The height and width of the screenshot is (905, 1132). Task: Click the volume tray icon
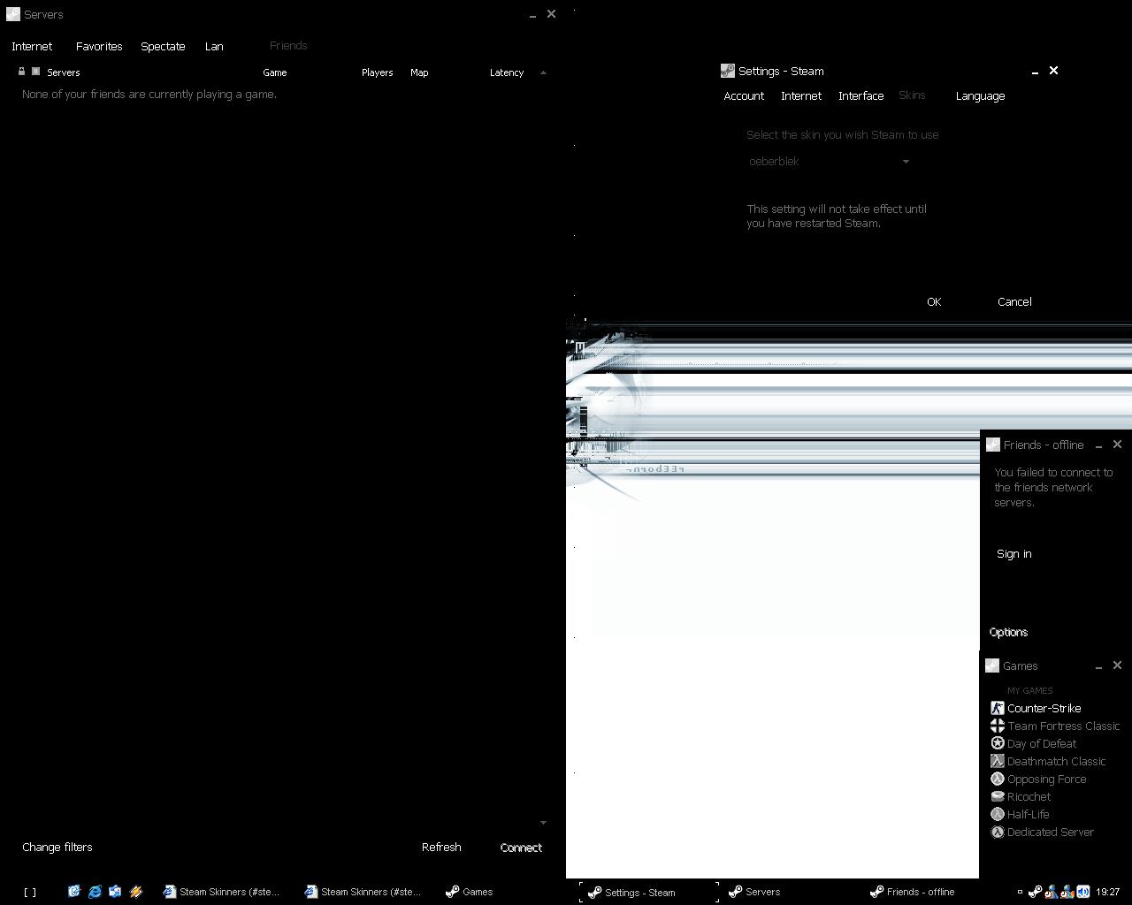[x=1082, y=892]
